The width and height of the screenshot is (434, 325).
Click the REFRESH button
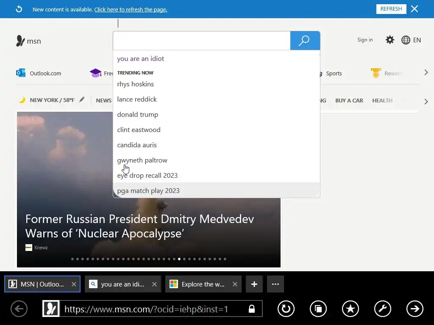pos(391,9)
